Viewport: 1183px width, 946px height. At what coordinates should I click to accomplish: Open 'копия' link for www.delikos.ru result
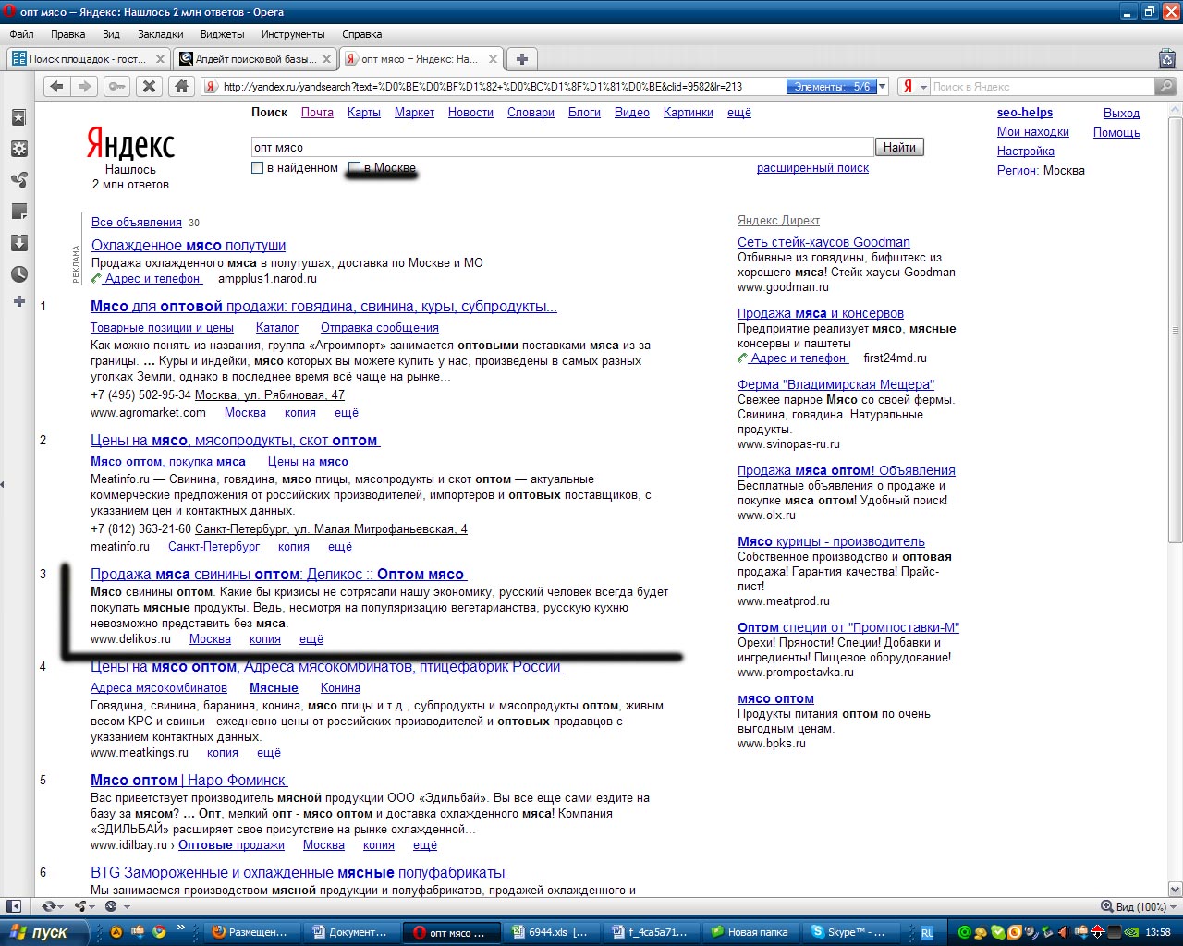(x=264, y=638)
